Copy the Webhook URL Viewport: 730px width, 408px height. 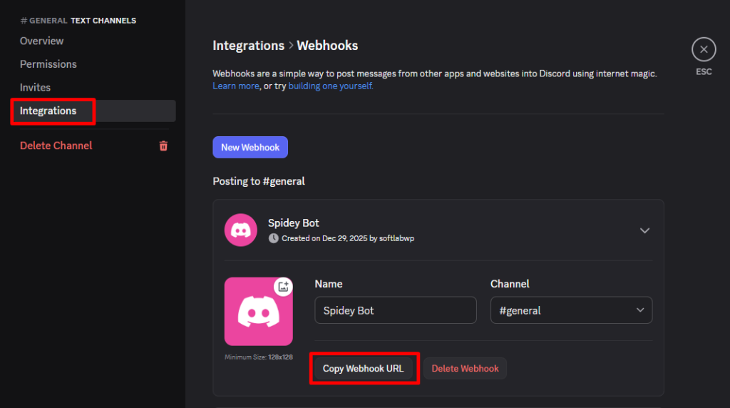pos(363,368)
